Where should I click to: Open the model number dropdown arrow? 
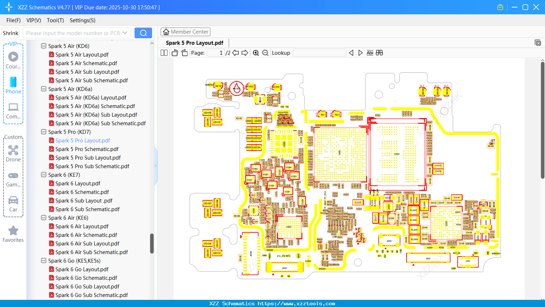pyautogui.click(x=125, y=33)
